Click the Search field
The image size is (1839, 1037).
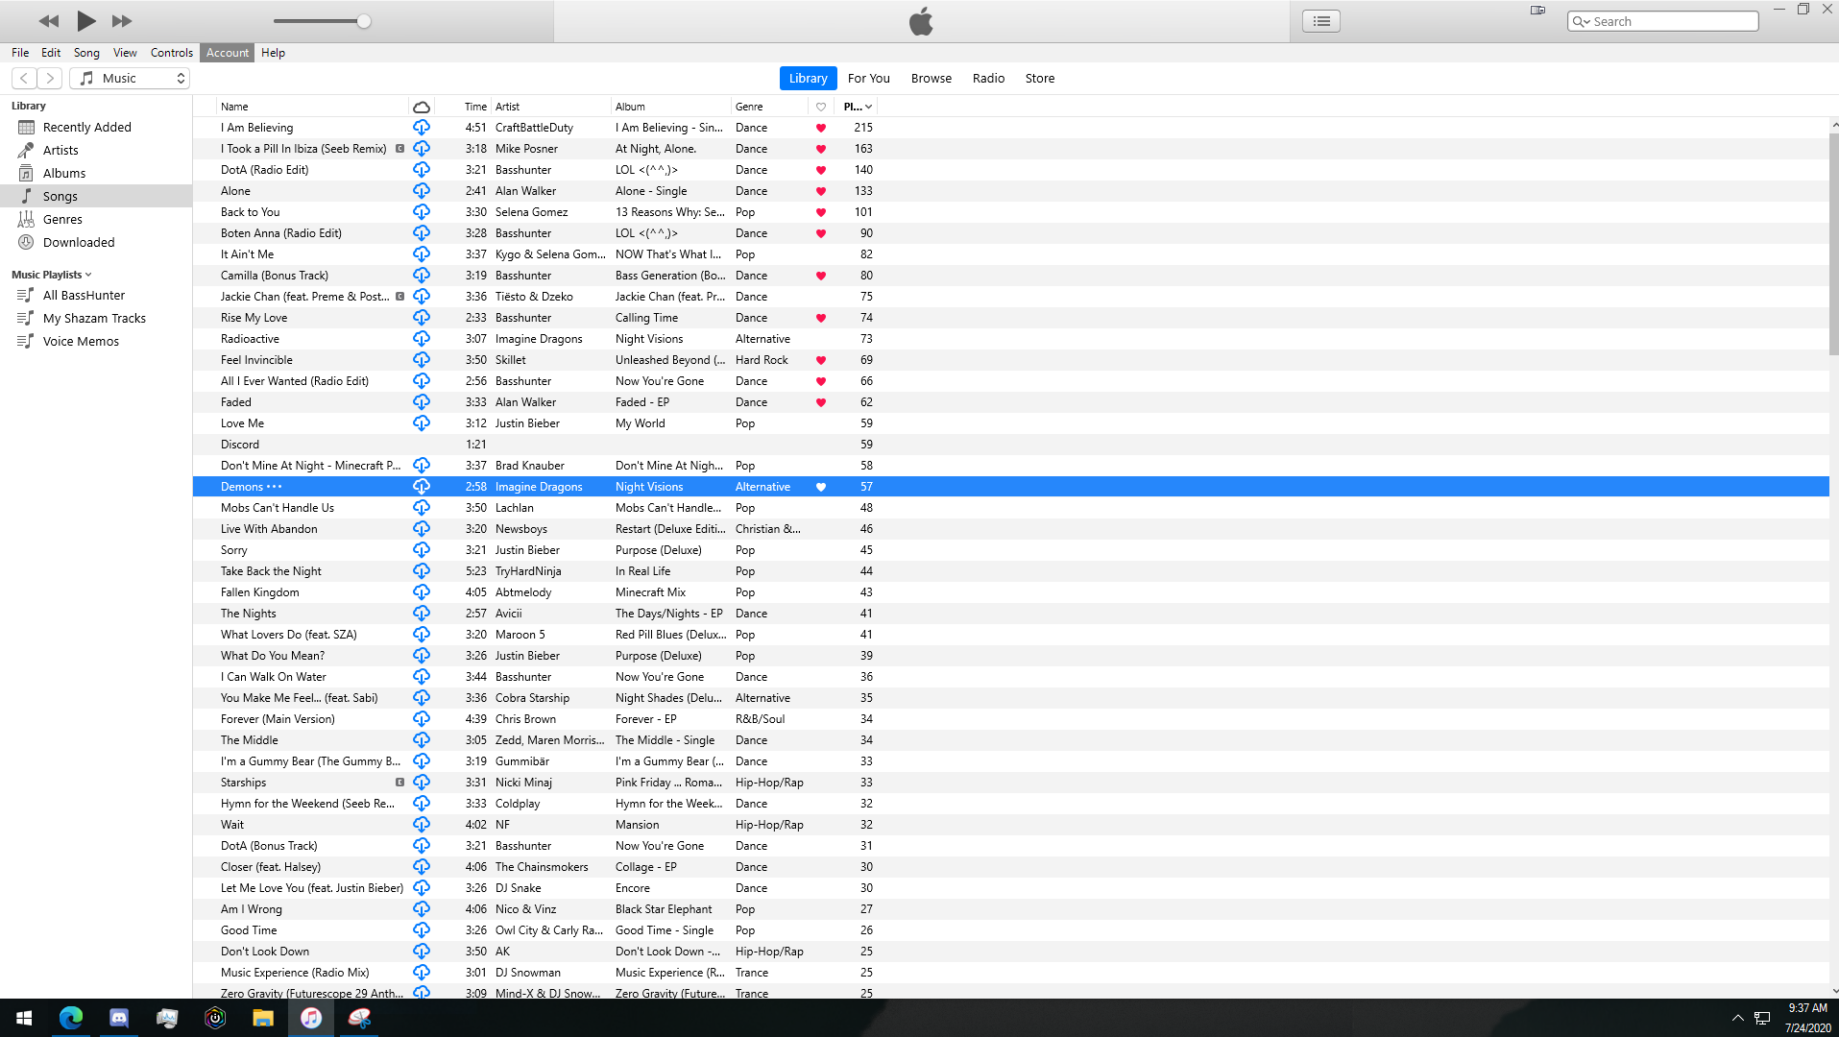(1663, 21)
